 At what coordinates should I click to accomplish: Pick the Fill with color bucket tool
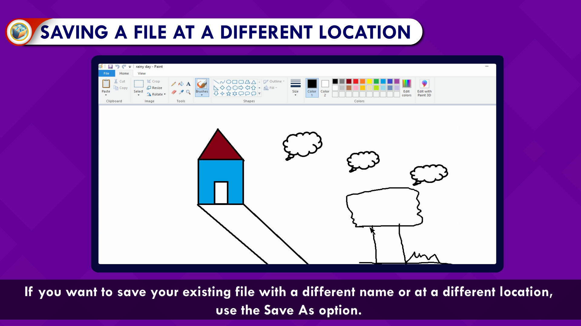click(181, 84)
